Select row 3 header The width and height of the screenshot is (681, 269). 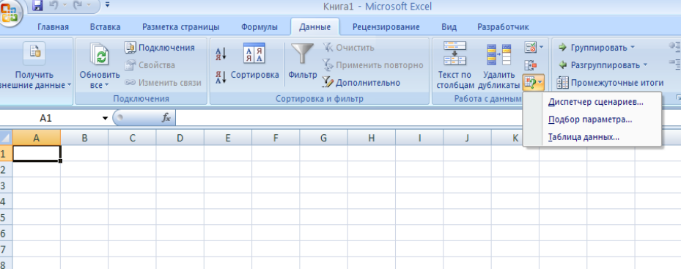pyautogui.click(x=6, y=185)
